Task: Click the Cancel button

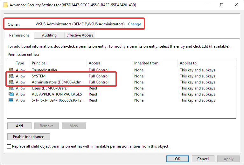Action: pos(203,159)
